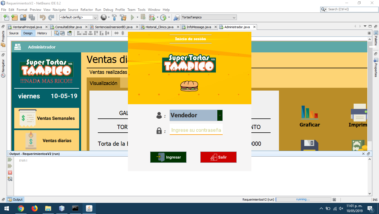This screenshot has width=379, height=214.
Task: Undo the last action in toolbar
Action: (x=43, y=17)
